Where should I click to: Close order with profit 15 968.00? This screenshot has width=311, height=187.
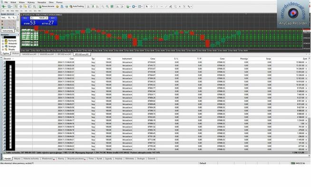coord(306,62)
